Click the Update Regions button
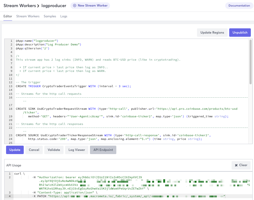 [212, 32]
